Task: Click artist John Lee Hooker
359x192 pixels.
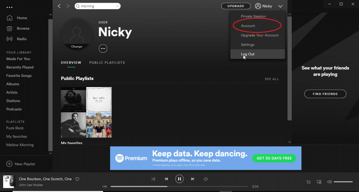Action: click(31, 185)
